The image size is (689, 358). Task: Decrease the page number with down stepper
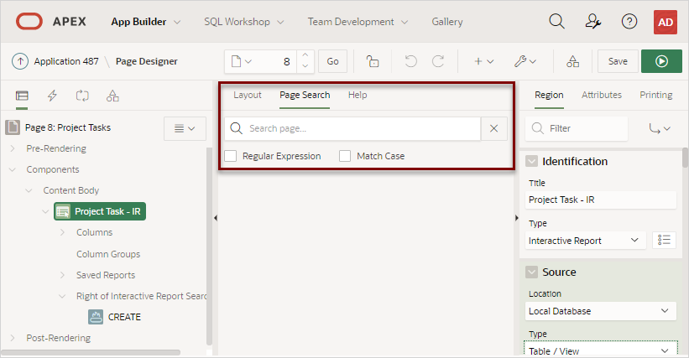coord(305,67)
